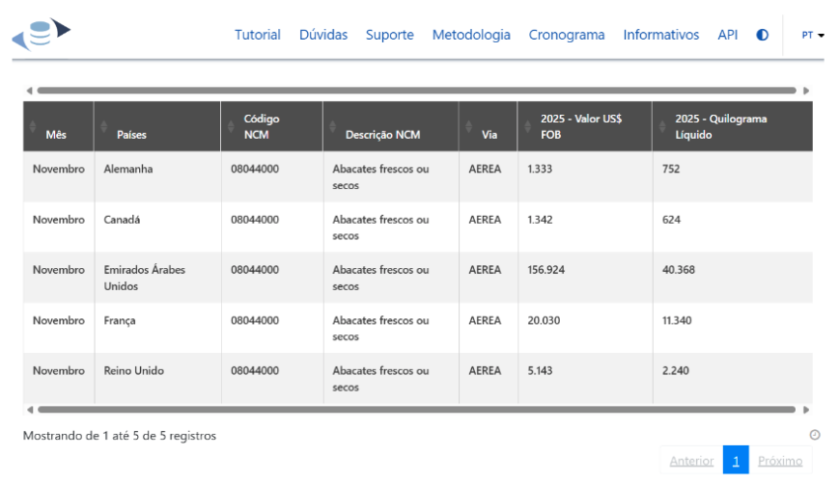The width and height of the screenshot is (839, 483).
Task: Select page 1 in pagination
Action: [736, 461]
